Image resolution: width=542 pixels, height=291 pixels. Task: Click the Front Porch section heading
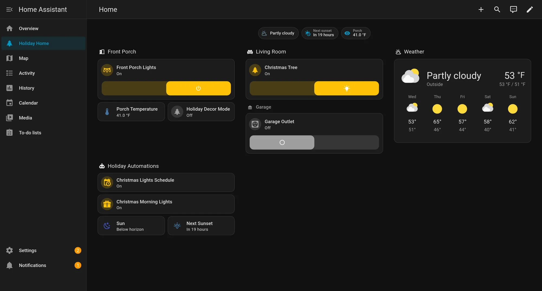(x=118, y=52)
